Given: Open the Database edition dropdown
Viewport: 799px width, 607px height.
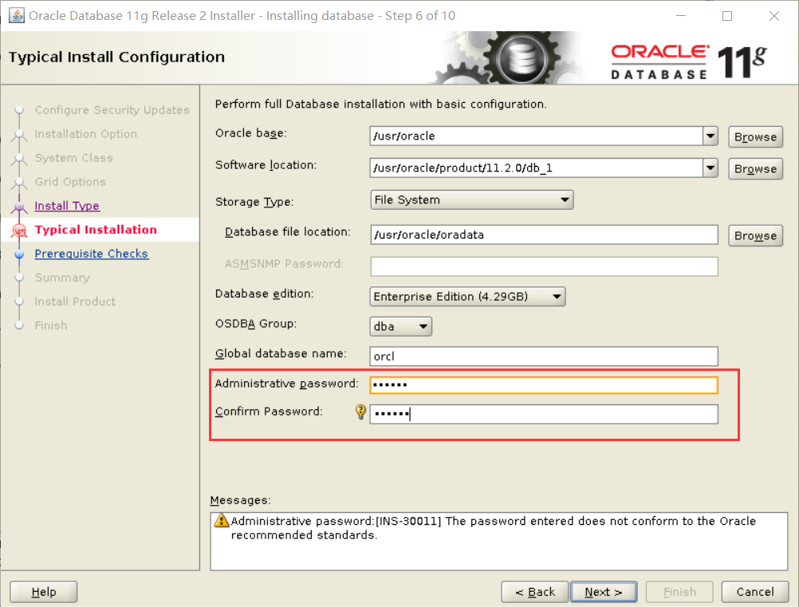Looking at the screenshot, I should (468, 297).
